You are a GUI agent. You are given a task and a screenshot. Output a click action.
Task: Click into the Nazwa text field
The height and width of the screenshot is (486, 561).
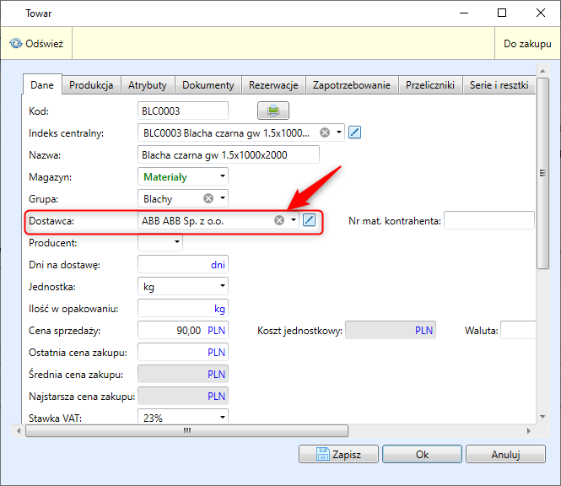(228, 154)
